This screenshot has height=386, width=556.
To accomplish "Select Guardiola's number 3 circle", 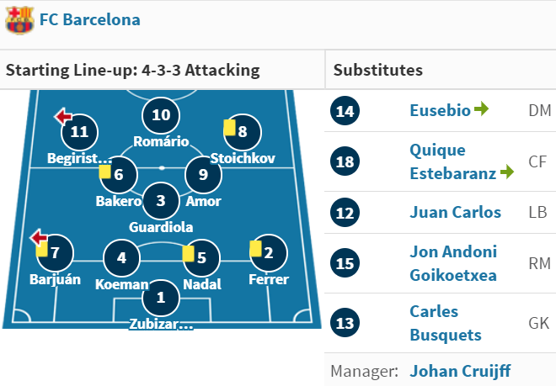I will click(161, 201).
